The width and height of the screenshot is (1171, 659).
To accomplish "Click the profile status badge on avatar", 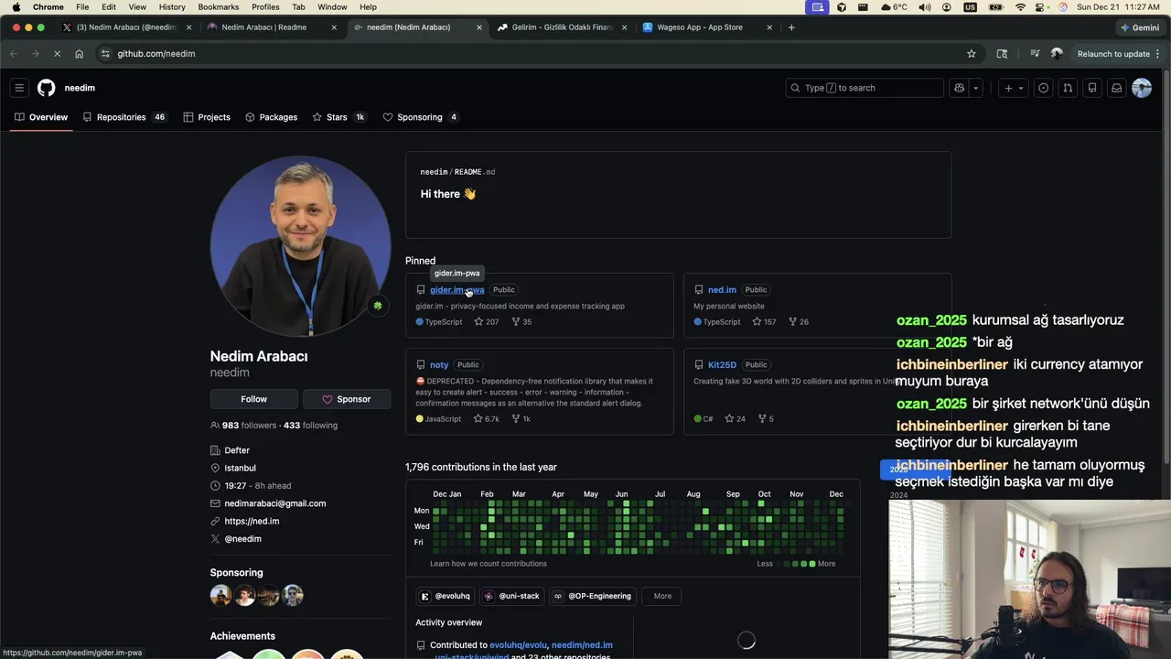I will [x=377, y=306].
